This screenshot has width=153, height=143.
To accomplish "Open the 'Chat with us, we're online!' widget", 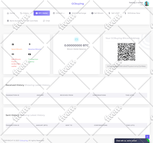I will tap(132, 141).
